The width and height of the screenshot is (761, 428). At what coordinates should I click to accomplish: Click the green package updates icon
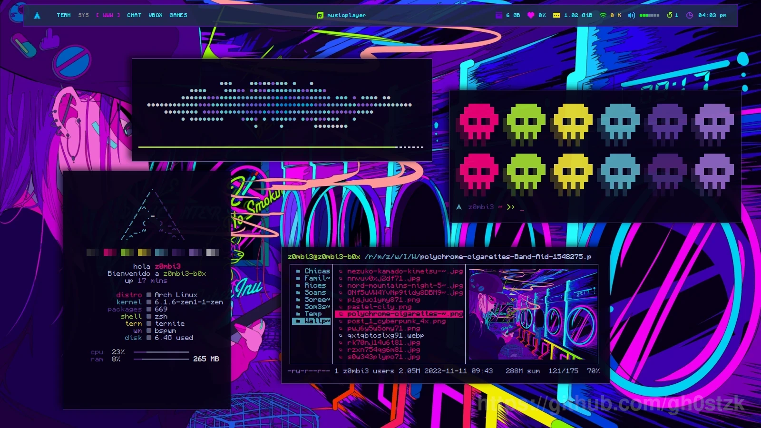click(x=670, y=15)
